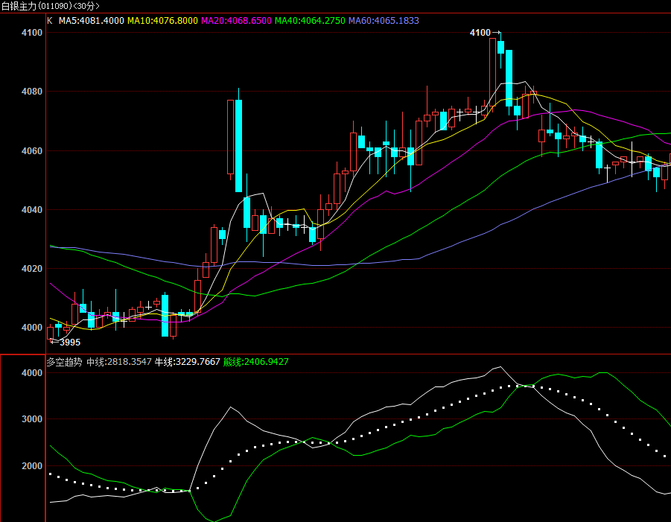This screenshot has width=671, height=522.
Task: Select the MA40:4064.2750 indicator label
Action: 310,21
